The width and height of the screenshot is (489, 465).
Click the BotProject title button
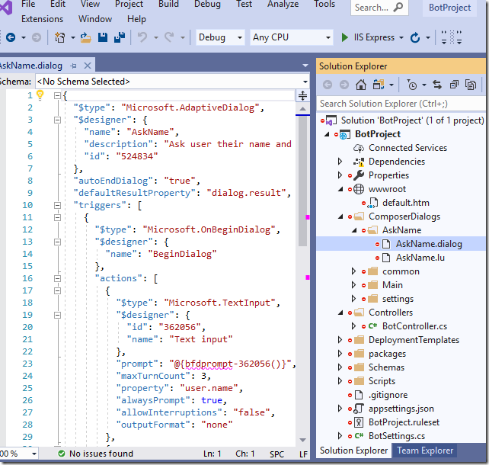(x=449, y=8)
